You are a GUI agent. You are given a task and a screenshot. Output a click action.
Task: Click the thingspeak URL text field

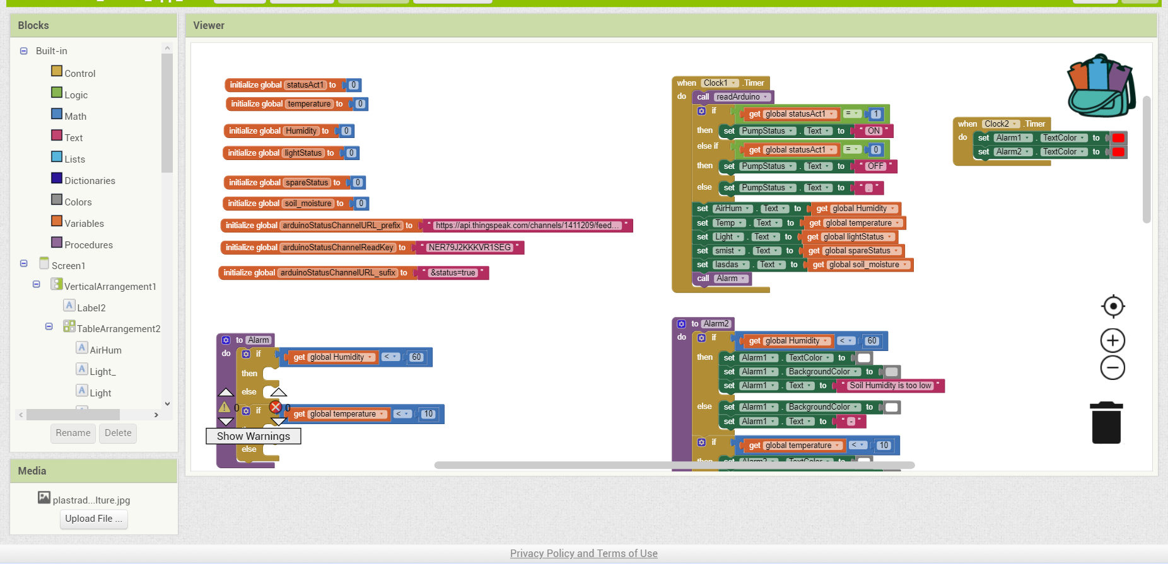[x=528, y=226]
